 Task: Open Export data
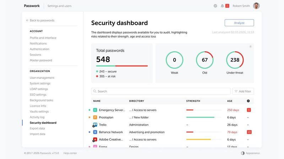(37, 128)
